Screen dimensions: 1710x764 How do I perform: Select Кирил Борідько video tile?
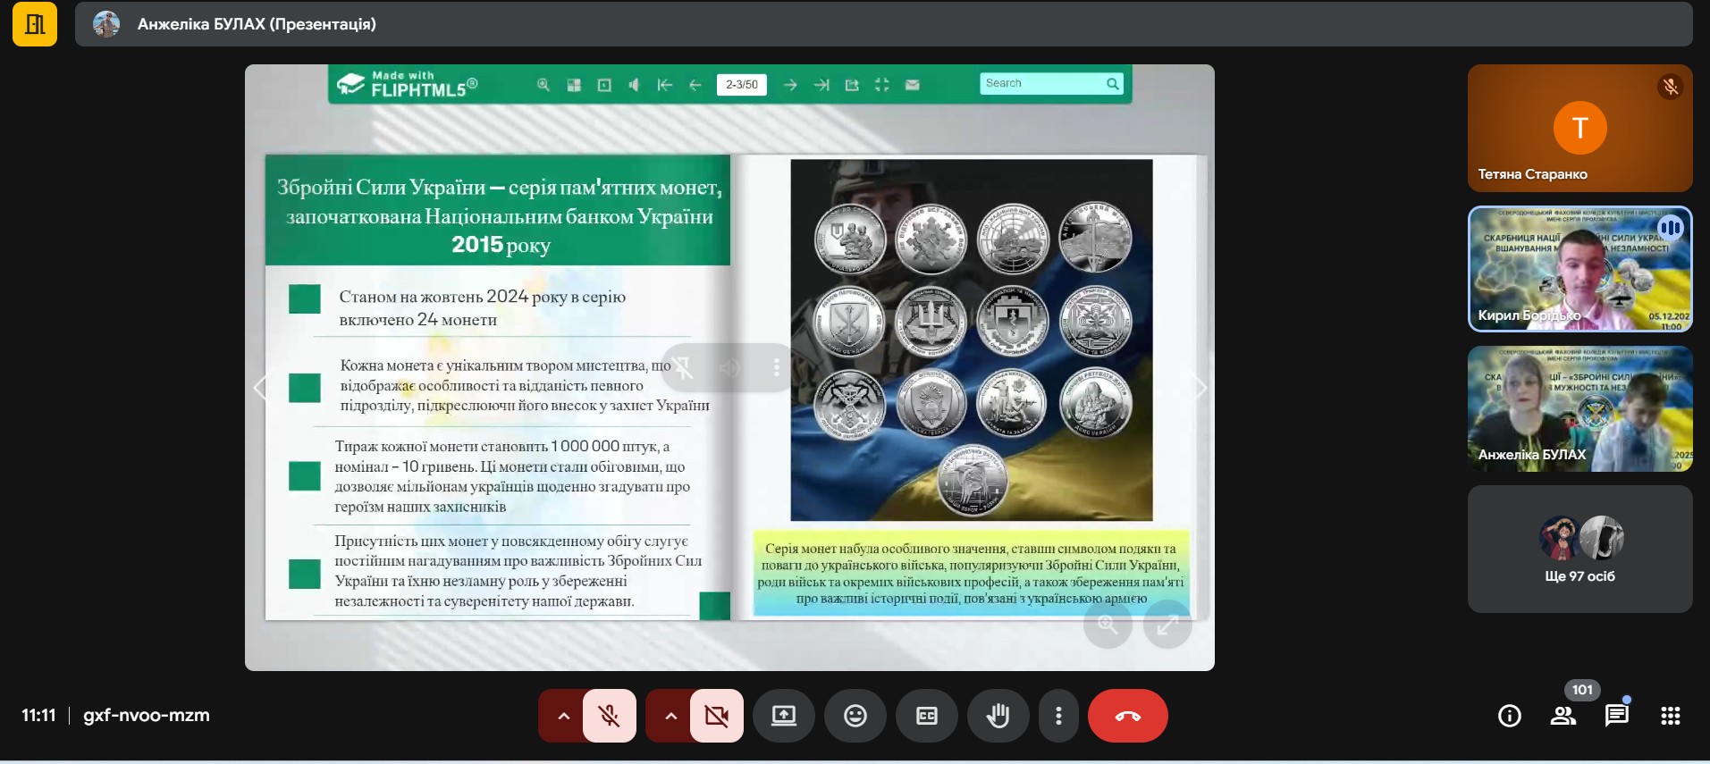click(1579, 269)
